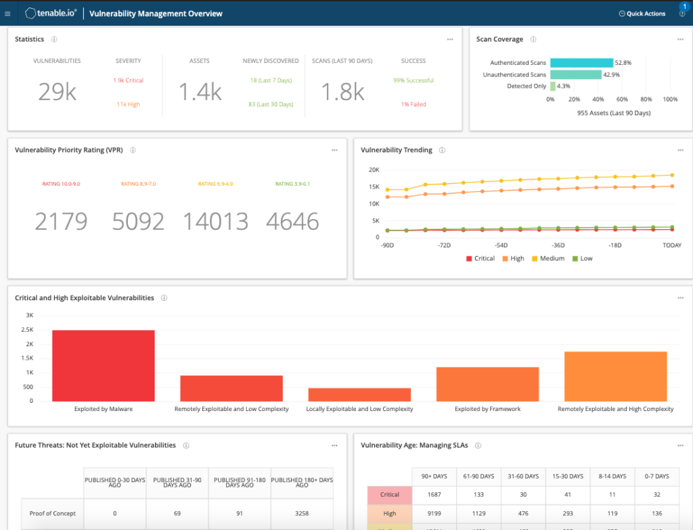Toggle the Low series visibility in trending chart
Viewport: 693px width, 530px height.
tap(583, 258)
